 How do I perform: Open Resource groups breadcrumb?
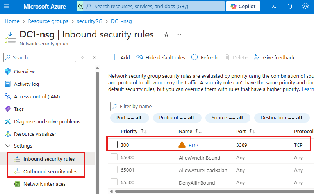click(48, 21)
